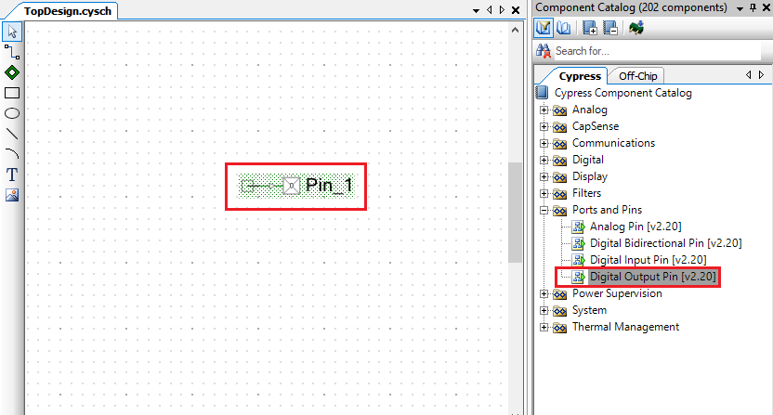Select Analog Pin [v2.20] component
This screenshot has height=415, width=773.
click(x=635, y=227)
